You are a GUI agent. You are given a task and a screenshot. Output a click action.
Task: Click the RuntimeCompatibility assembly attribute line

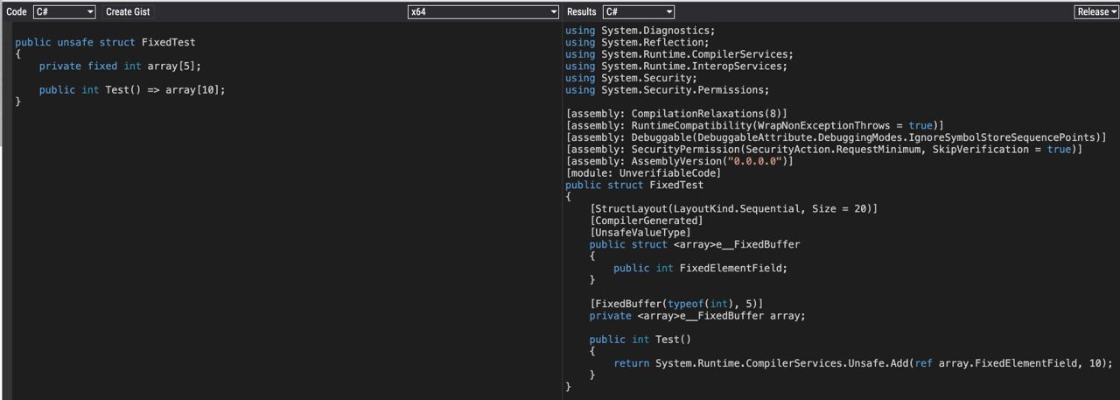[x=754, y=125]
